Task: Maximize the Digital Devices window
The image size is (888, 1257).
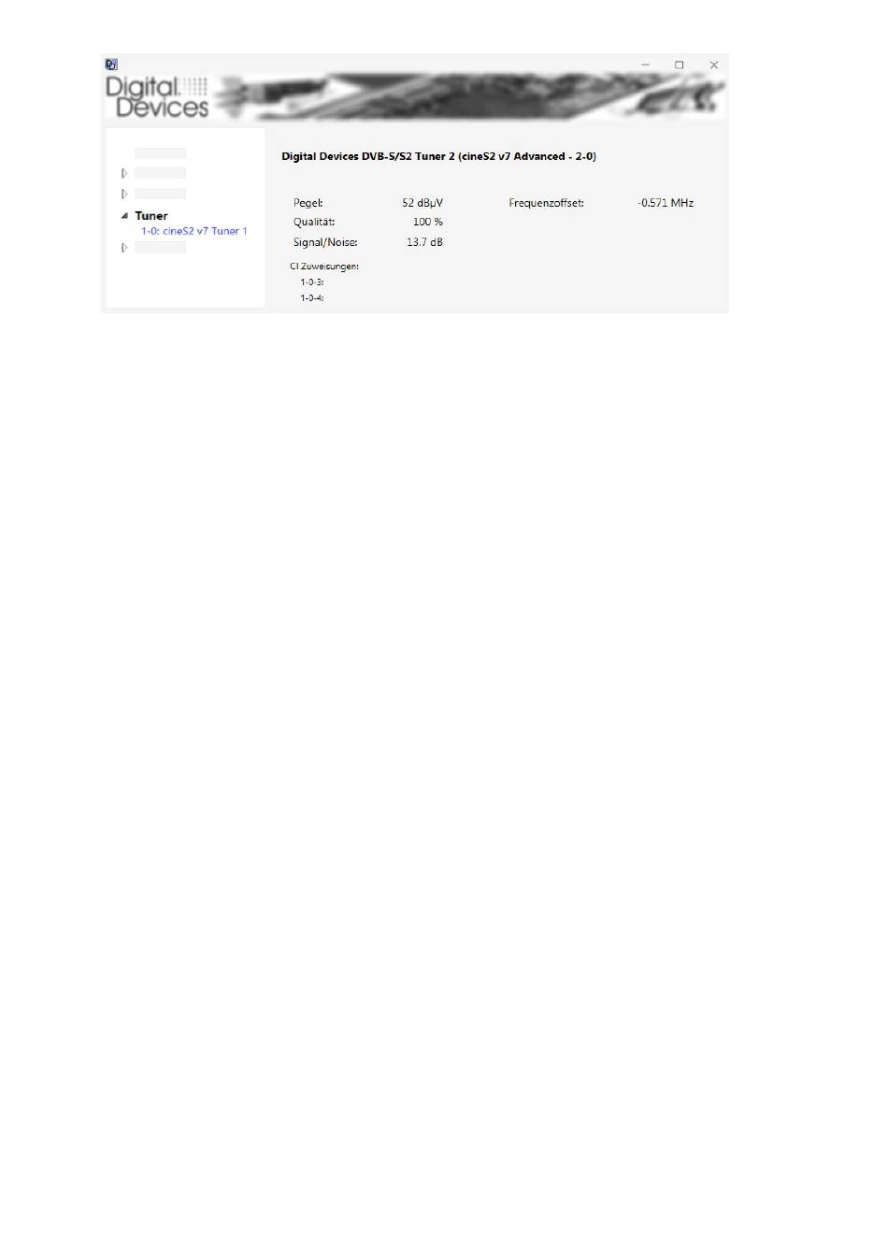Action: pyautogui.click(x=680, y=65)
